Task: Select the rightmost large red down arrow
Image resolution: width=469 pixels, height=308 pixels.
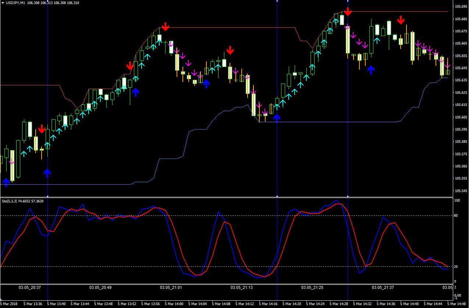Action: pyautogui.click(x=401, y=20)
